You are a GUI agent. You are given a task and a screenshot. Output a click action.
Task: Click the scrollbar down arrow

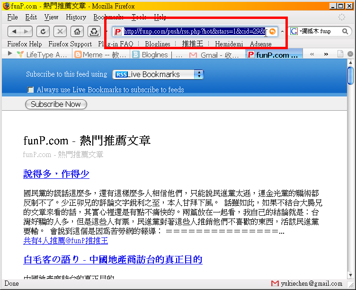[x=350, y=275]
